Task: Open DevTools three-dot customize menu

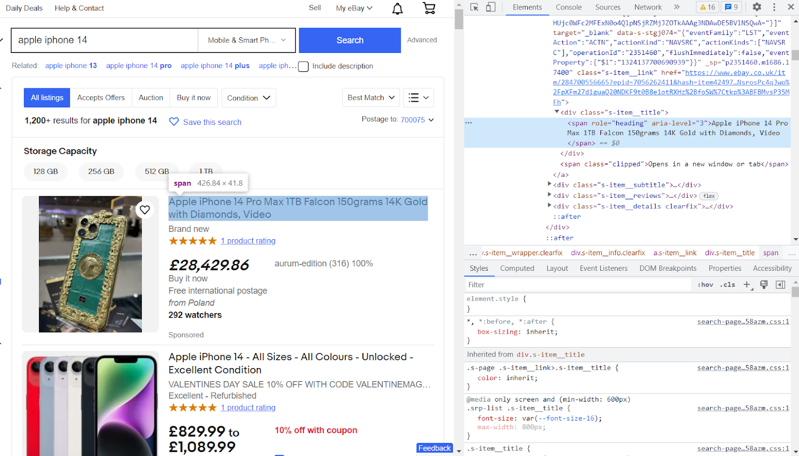Action: click(775, 7)
